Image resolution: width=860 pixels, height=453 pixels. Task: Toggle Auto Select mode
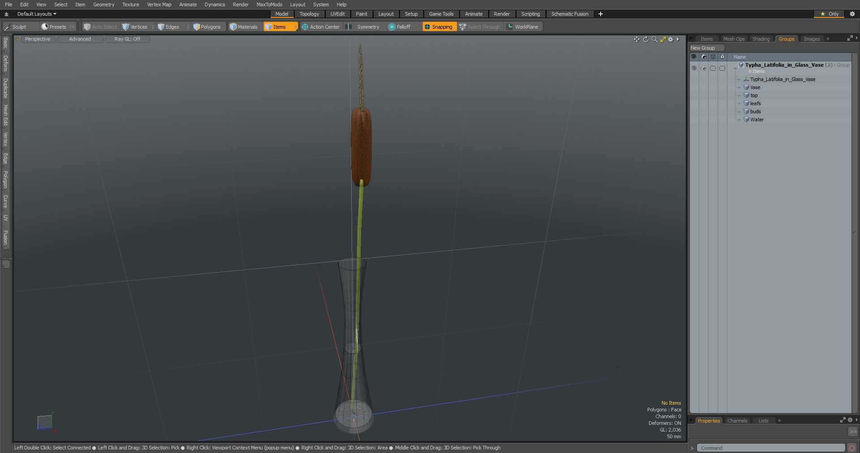[x=100, y=27]
